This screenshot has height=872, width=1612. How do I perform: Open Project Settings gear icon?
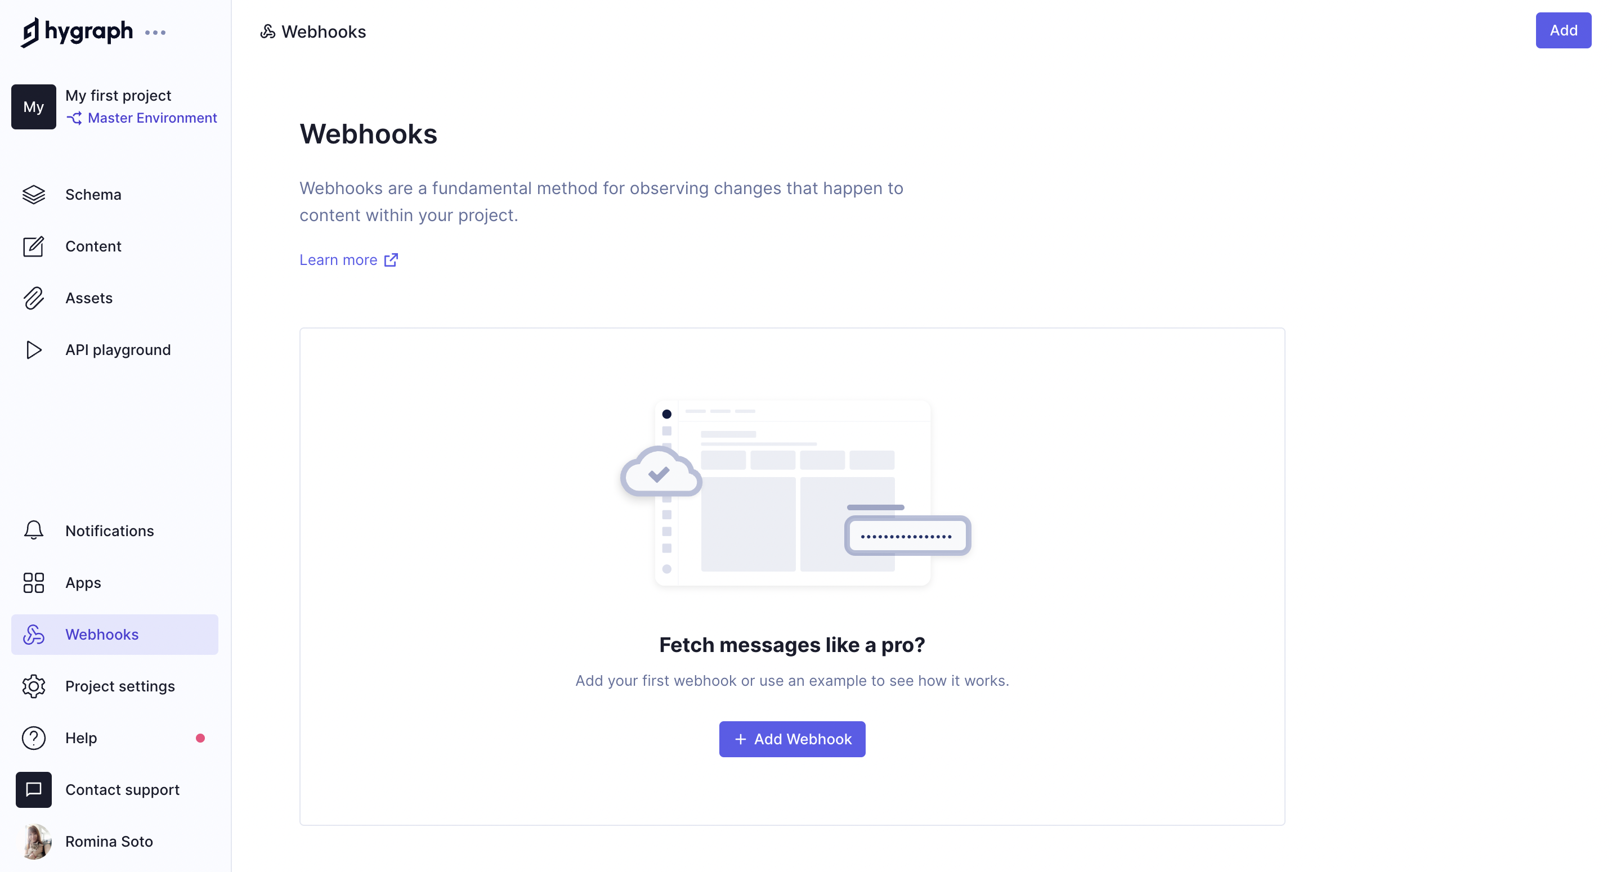(x=31, y=686)
